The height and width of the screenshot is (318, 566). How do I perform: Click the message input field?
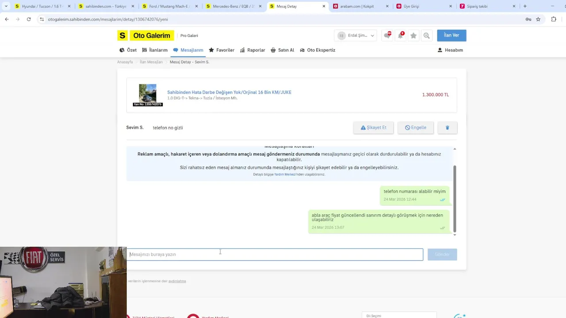click(275, 254)
